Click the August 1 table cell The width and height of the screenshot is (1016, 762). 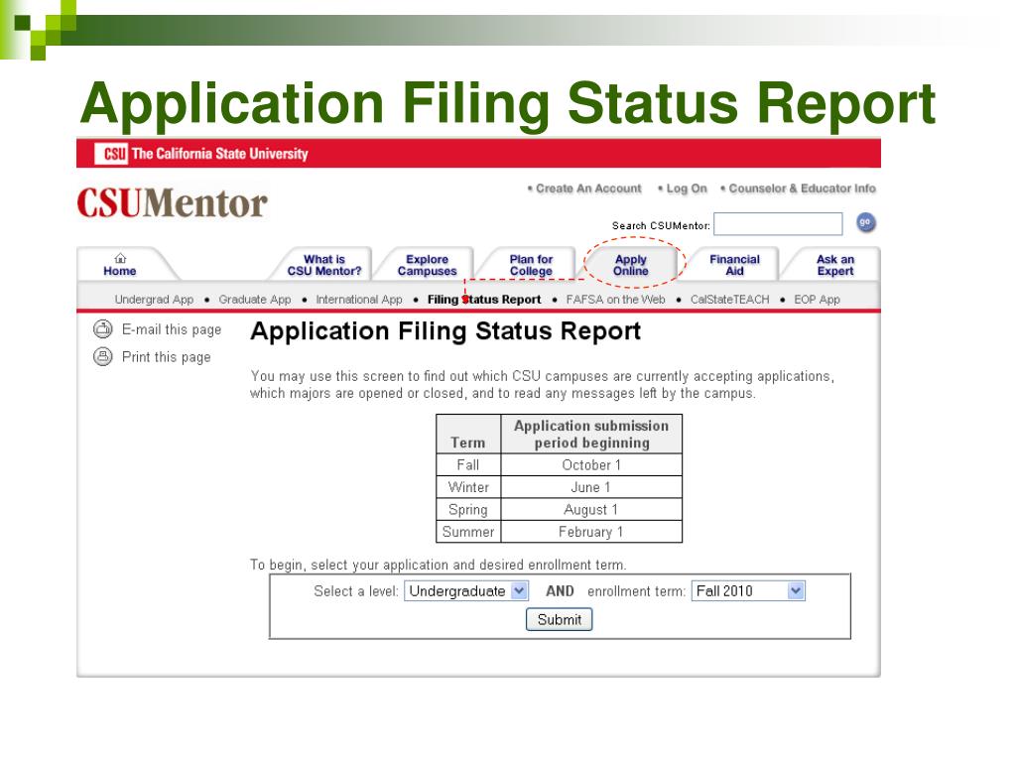(591, 509)
